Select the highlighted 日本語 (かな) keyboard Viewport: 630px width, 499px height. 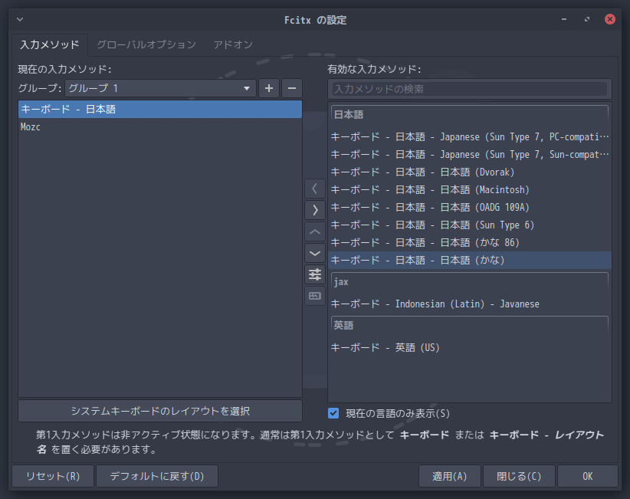tap(470, 261)
